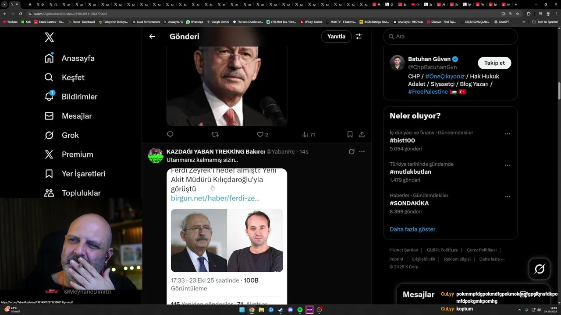Open Chrome tab search dropdown
The image size is (561, 315).
pos(4,4)
